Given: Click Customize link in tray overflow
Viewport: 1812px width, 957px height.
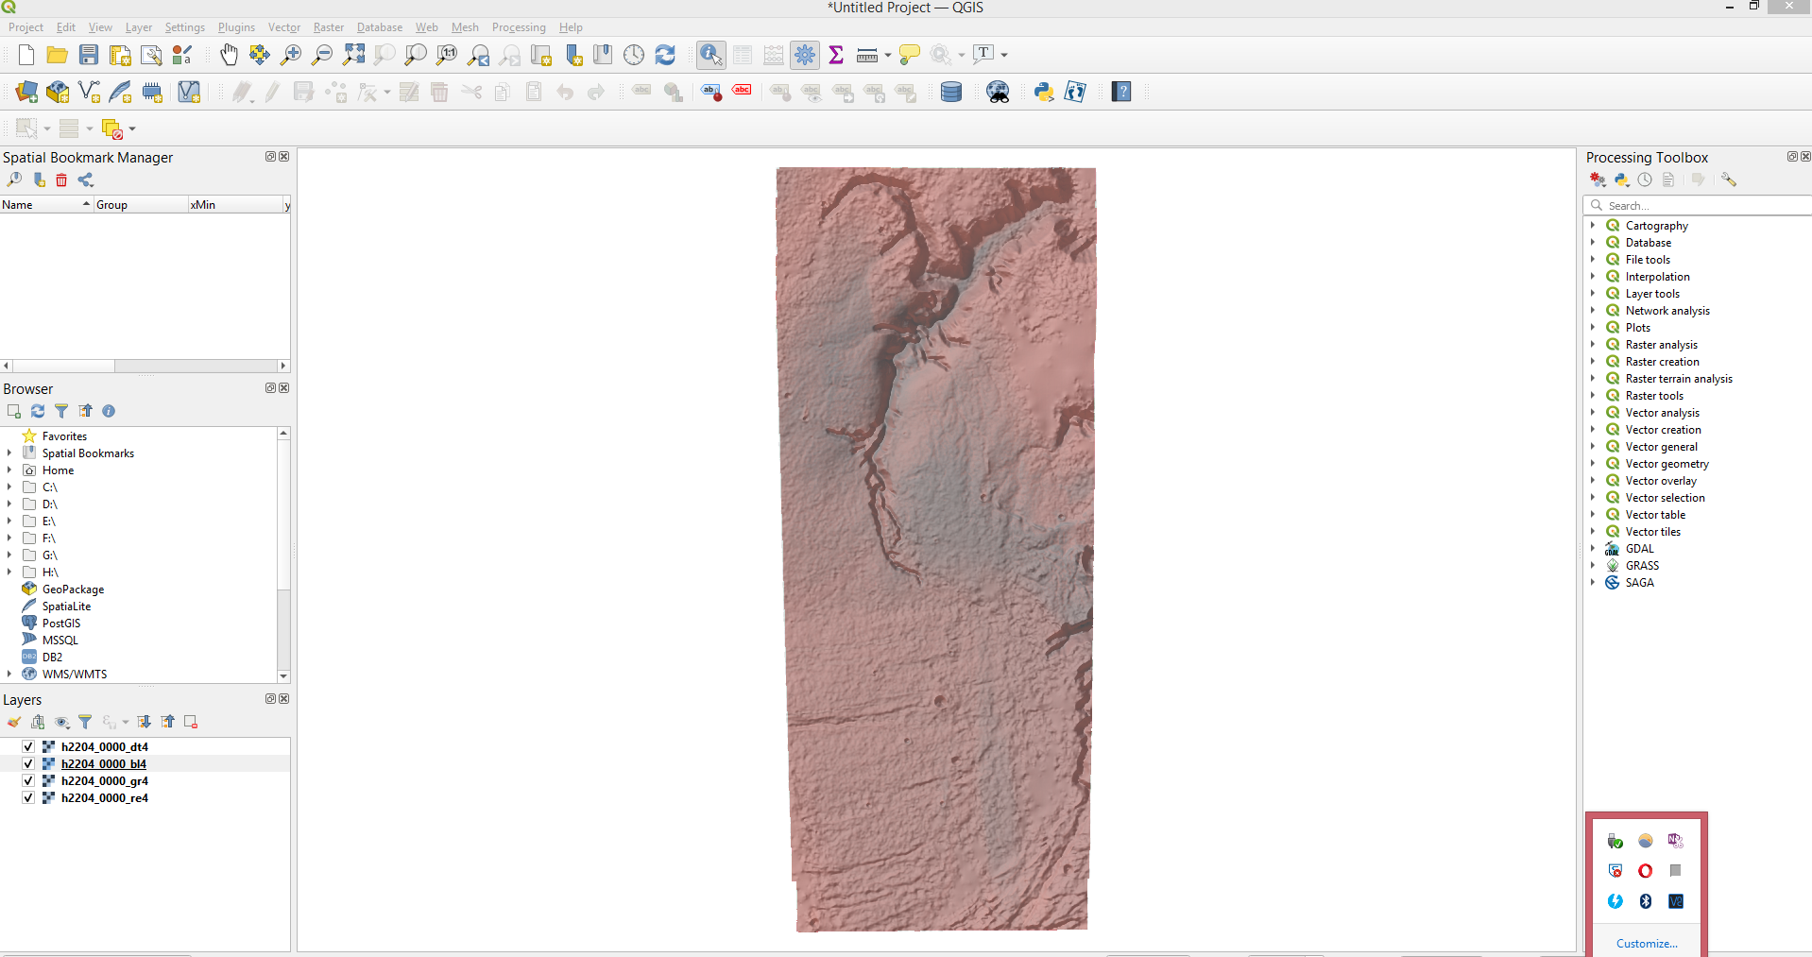Looking at the screenshot, I should [x=1647, y=943].
